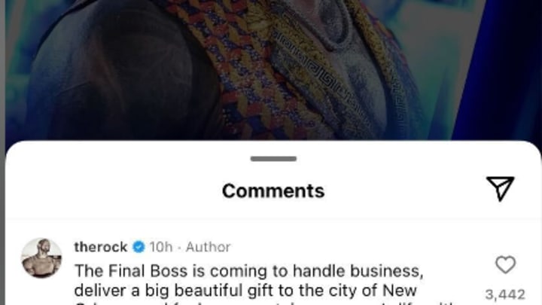Click the words 'handle business,' in the comment
The width and height of the screenshot is (542, 305).
(x=358, y=271)
